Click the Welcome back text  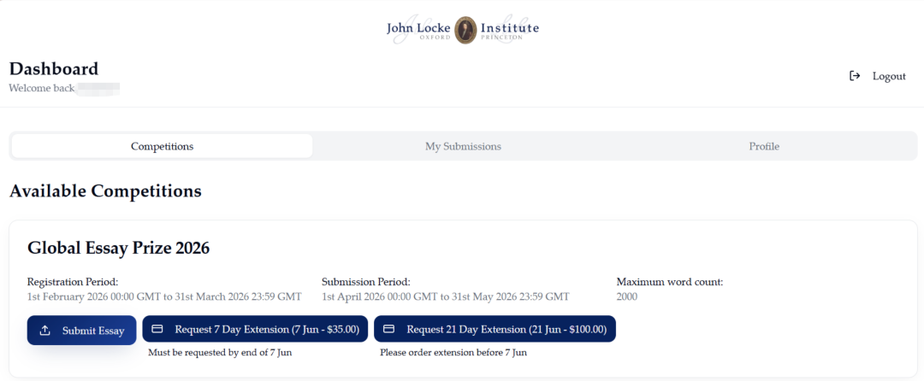click(x=42, y=88)
